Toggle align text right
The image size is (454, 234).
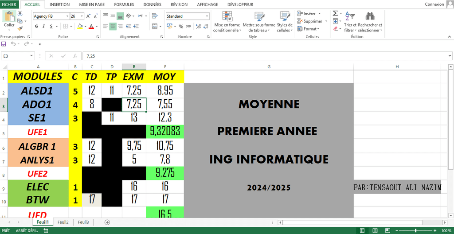click(x=120, y=26)
